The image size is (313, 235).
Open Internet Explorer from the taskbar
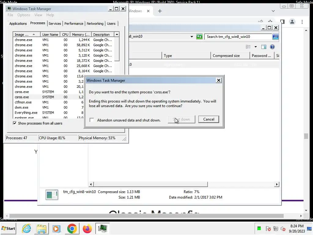click(x=27, y=228)
